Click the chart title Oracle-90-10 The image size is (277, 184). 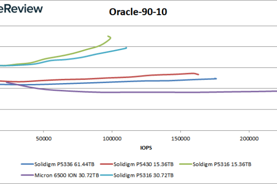pos(138,12)
